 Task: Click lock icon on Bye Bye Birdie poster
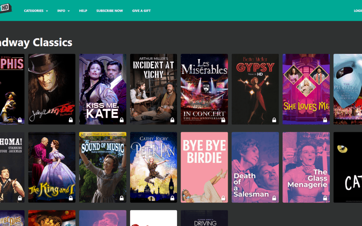[x=223, y=198]
